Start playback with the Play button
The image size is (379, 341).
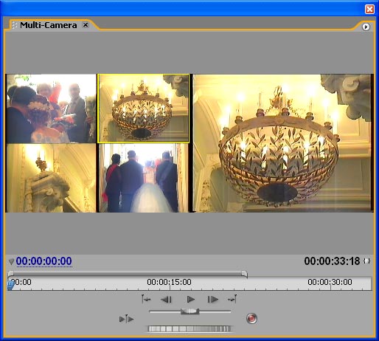[x=191, y=299]
